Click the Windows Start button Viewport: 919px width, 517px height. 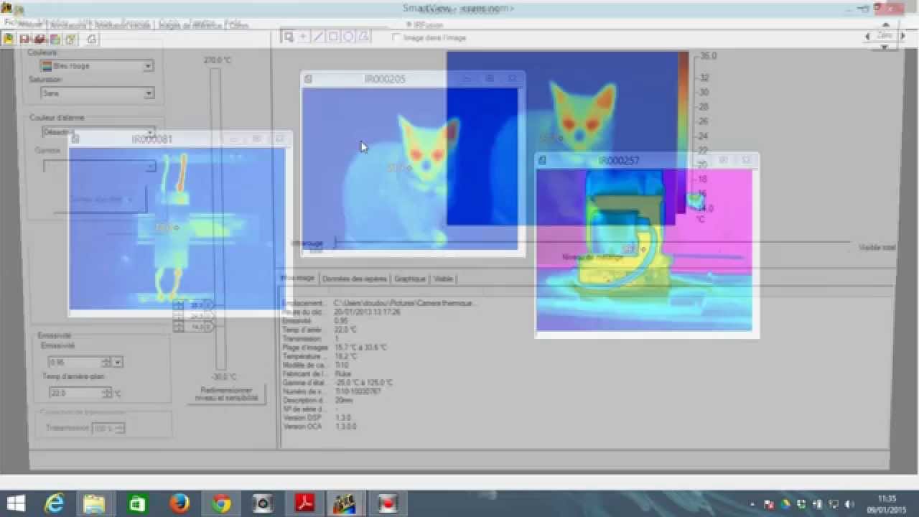click(x=16, y=503)
